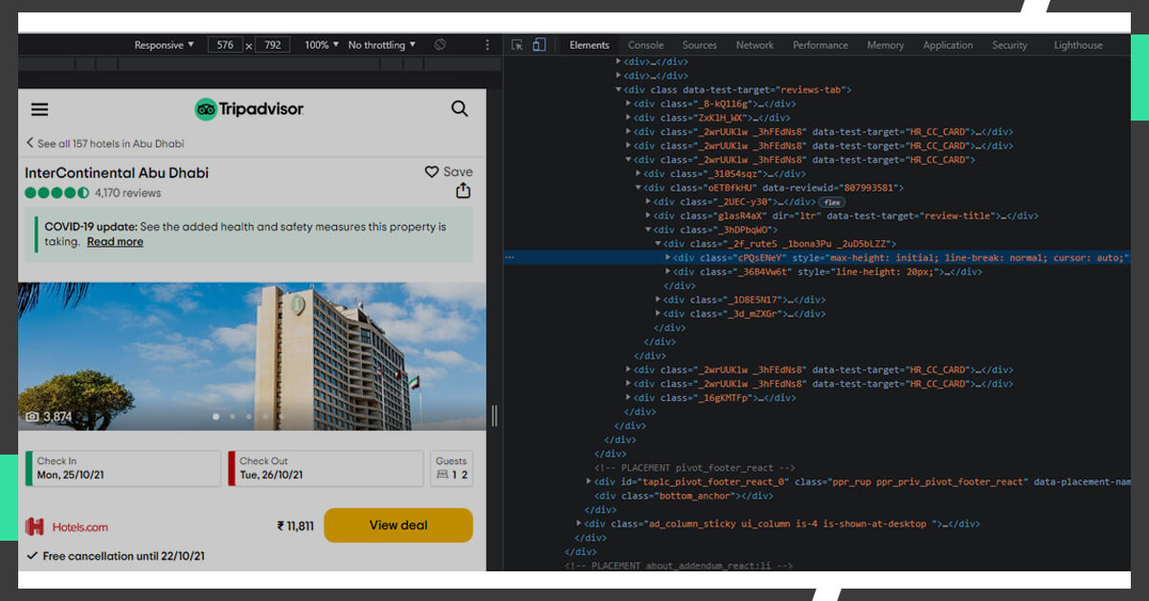This screenshot has height=601, width=1149.
Task: Open the Check Out date field
Action: pyautogui.click(x=326, y=468)
